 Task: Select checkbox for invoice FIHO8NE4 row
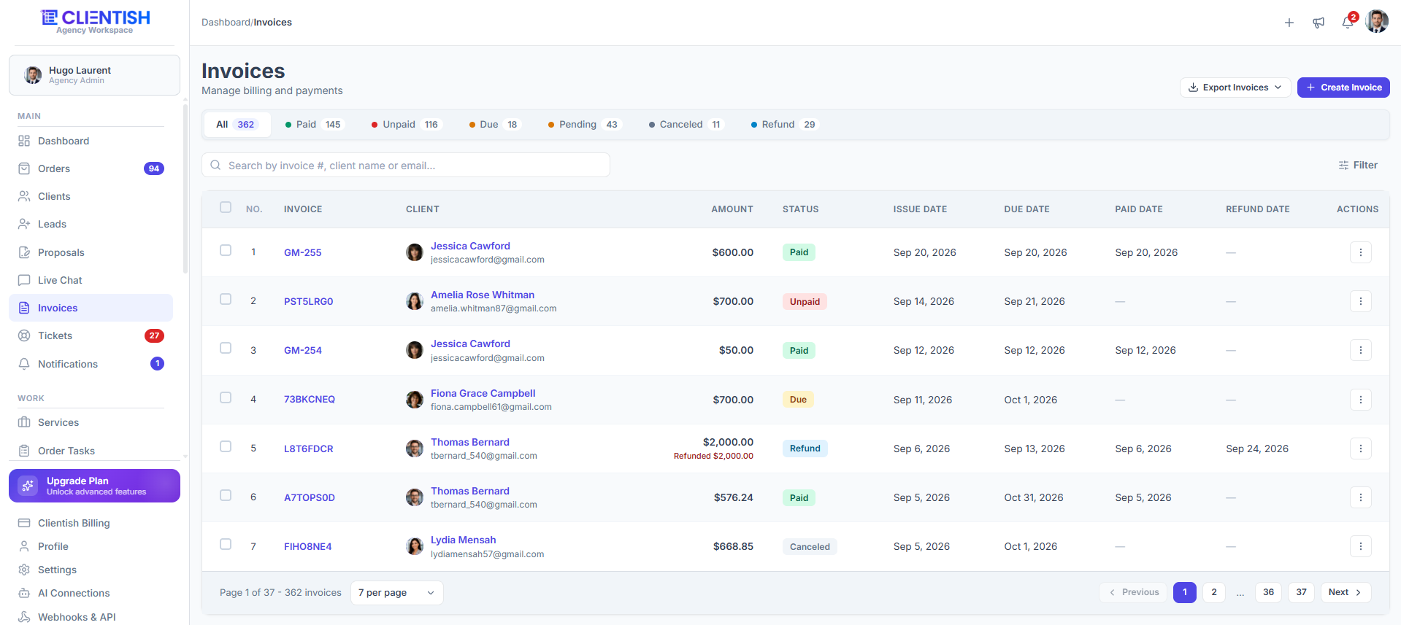[226, 545]
